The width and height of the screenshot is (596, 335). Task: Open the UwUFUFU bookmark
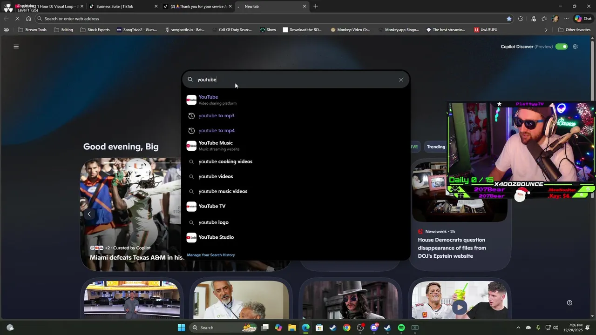[x=486, y=30]
